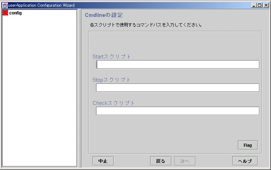Maximize the Configuration Wizard window

(260, 5)
